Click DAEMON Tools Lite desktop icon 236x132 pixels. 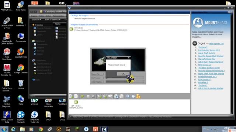(x=35, y=117)
